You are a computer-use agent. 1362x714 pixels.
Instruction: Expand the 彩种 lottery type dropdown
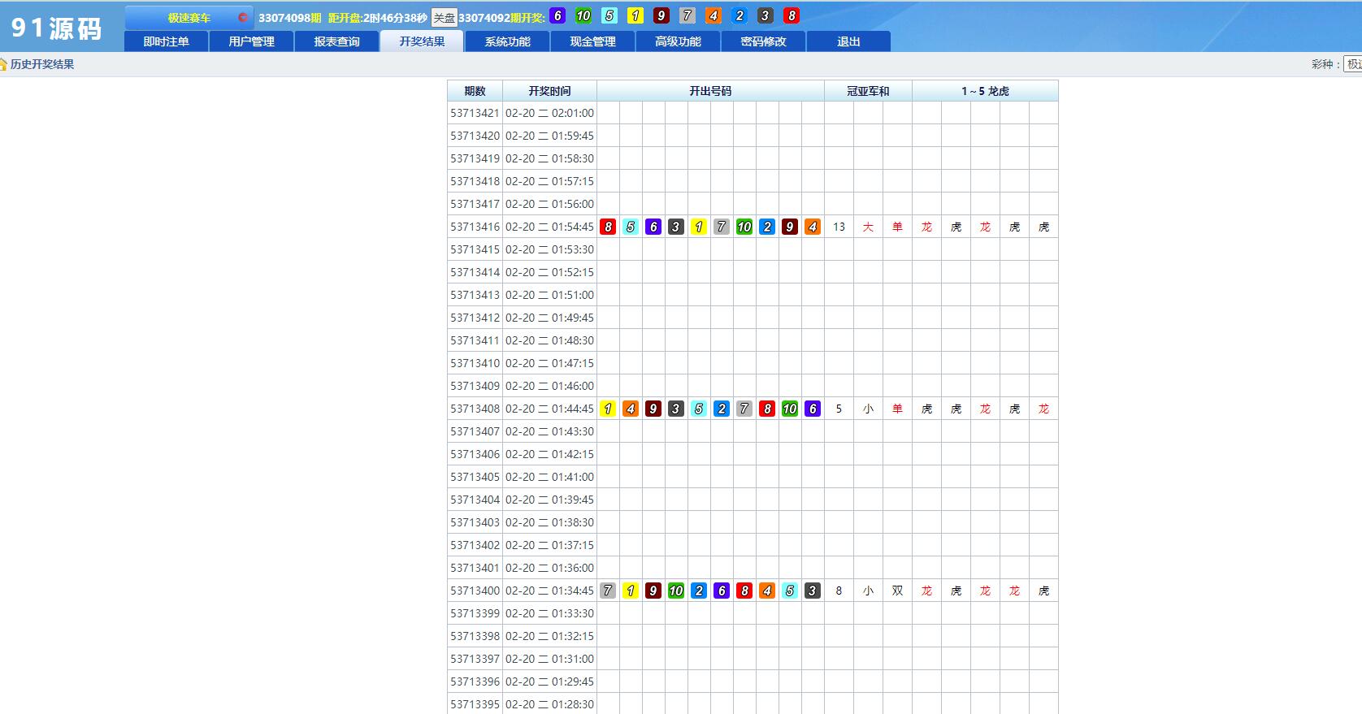point(1352,64)
